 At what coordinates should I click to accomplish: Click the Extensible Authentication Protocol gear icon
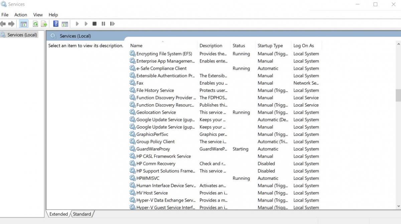[133, 76]
